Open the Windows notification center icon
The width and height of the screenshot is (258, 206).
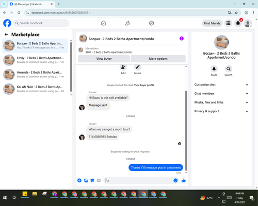[x=252, y=198]
